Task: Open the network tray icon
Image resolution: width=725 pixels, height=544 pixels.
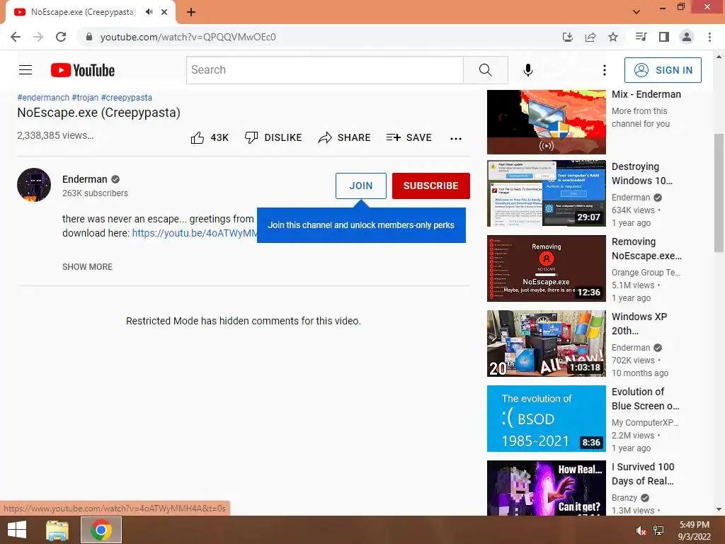Action: point(658,531)
